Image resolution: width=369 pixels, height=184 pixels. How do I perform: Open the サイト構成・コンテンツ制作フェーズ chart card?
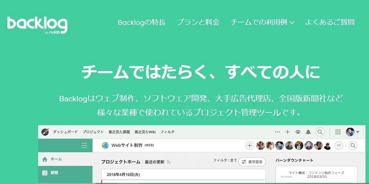[316, 174]
